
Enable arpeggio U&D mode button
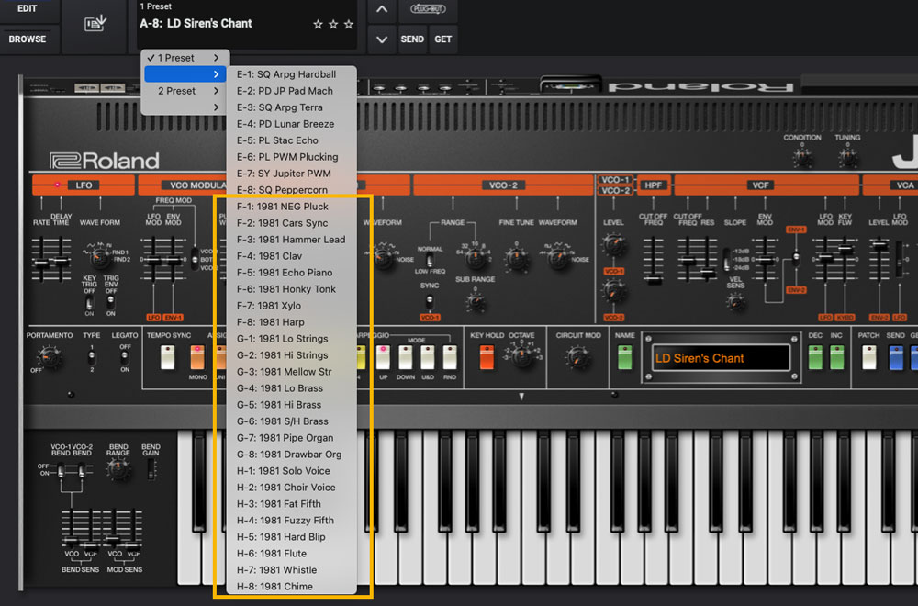click(x=428, y=357)
